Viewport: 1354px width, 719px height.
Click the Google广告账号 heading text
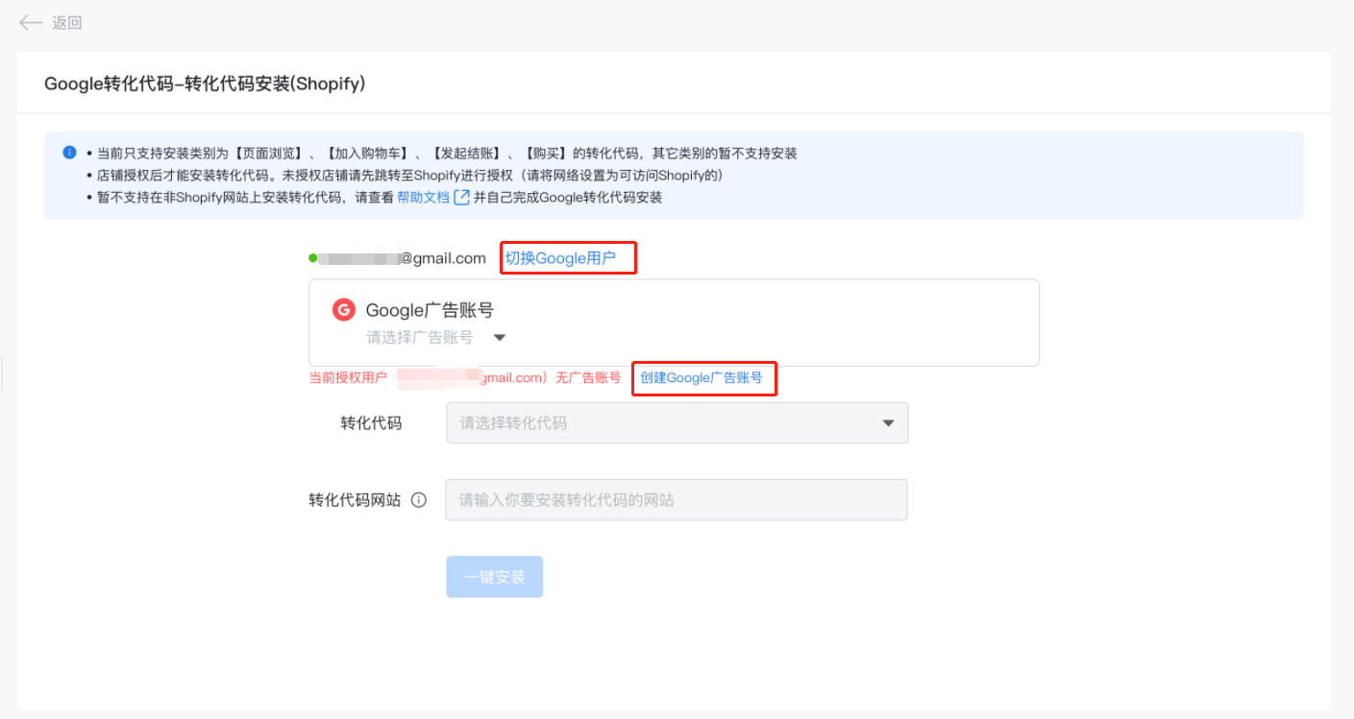click(430, 310)
